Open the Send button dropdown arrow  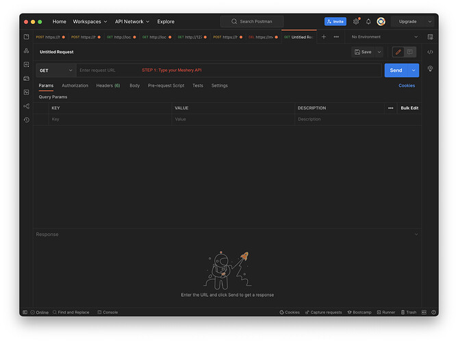tap(414, 70)
